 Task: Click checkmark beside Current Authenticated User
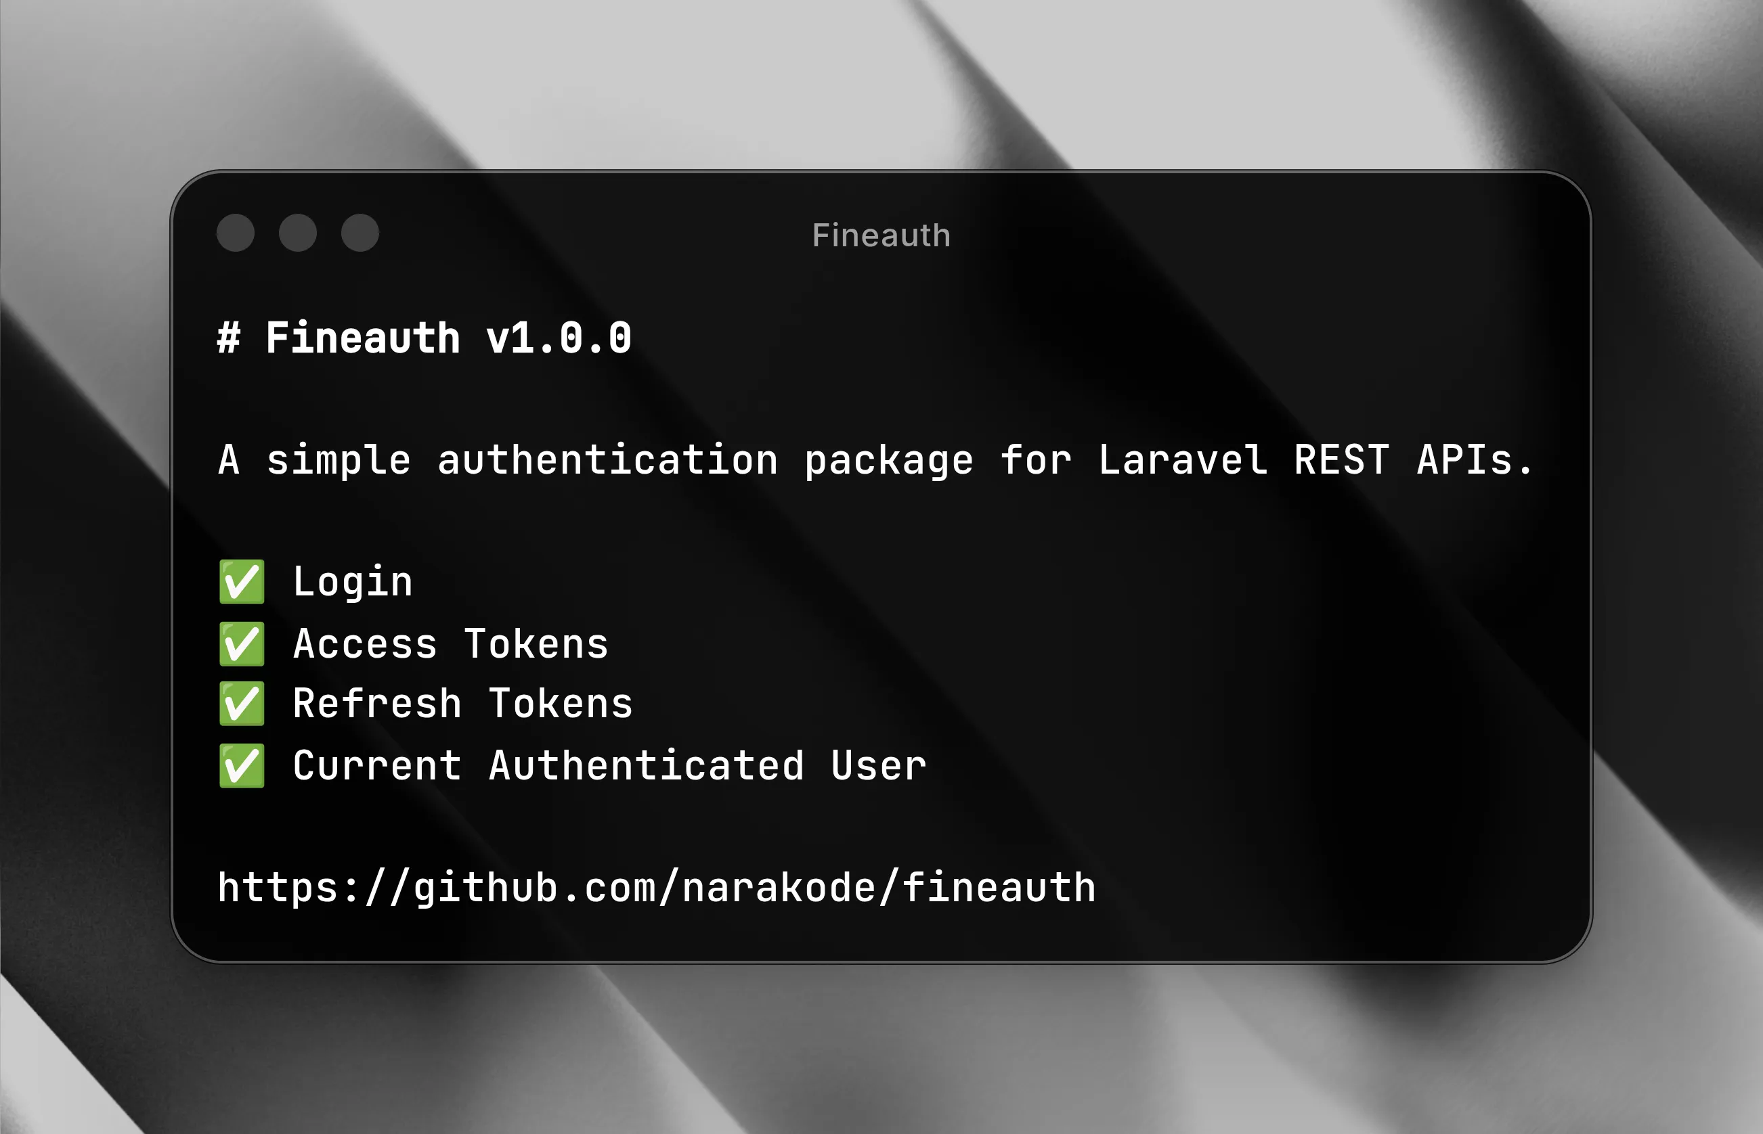pos(242,766)
